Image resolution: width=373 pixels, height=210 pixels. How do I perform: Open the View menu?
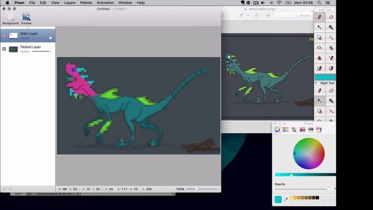coord(55,2)
